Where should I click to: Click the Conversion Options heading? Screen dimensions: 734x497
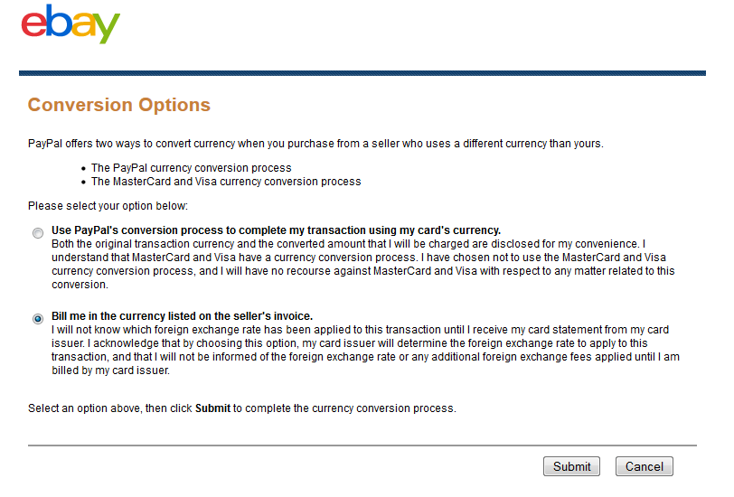118,105
